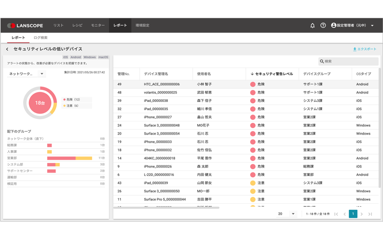Image resolution: width=383 pixels, height=239 pixels.
Task: Filter by iOS tag
Action: (65, 57)
